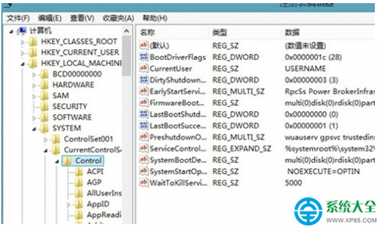Click the EarlyStartServi... value icon
The width and height of the screenshot is (378, 227).
click(144, 91)
